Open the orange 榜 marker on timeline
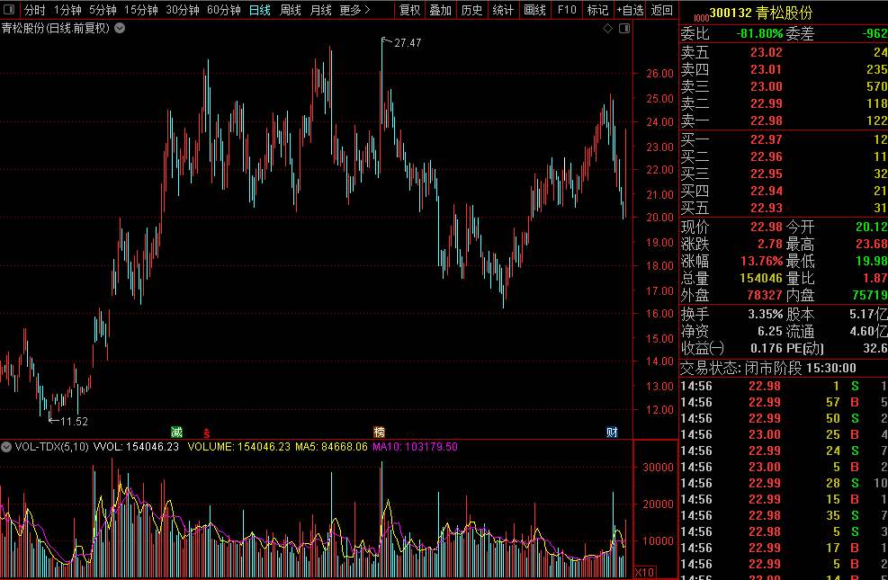Viewport: 888px width, 580px height. click(x=380, y=432)
